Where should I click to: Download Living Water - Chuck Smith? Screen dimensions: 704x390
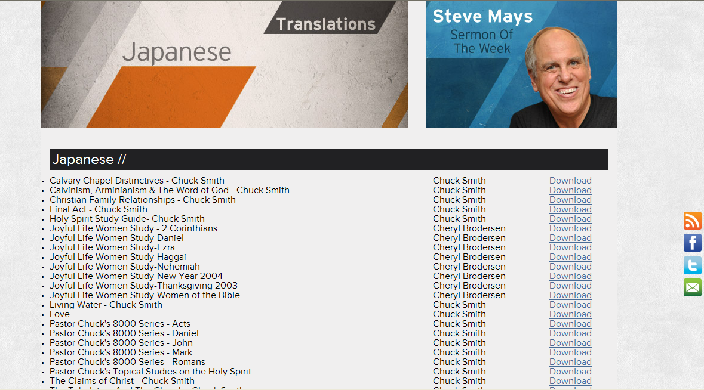click(570, 305)
